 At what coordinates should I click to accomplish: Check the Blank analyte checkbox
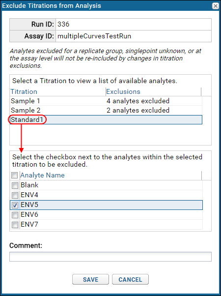(15, 185)
